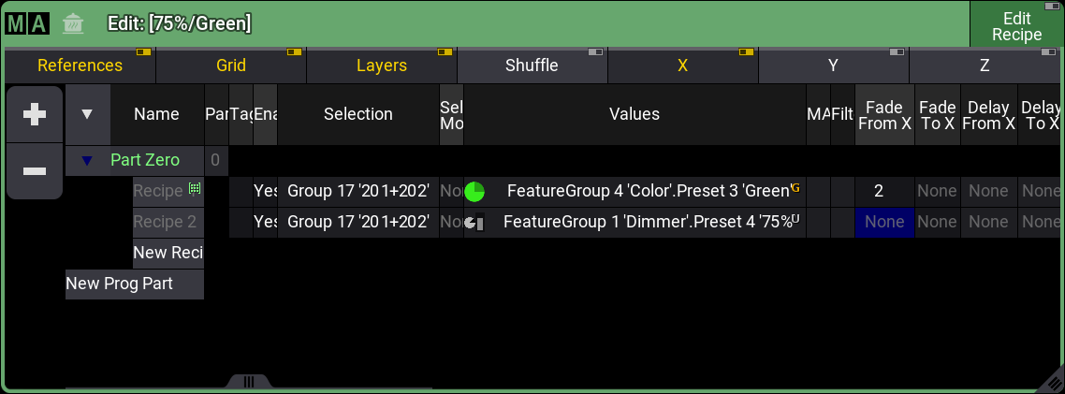Screen dimensions: 1065x394
Task: Enable the Layers view toggle
Action: pyautogui.click(x=381, y=66)
